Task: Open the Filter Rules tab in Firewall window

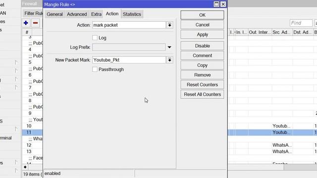Action: click(33, 13)
